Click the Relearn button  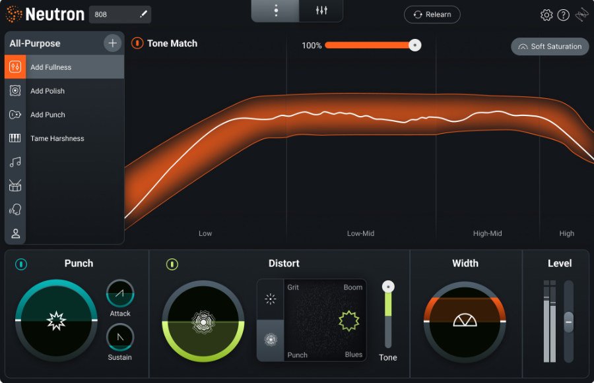click(x=432, y=14)
